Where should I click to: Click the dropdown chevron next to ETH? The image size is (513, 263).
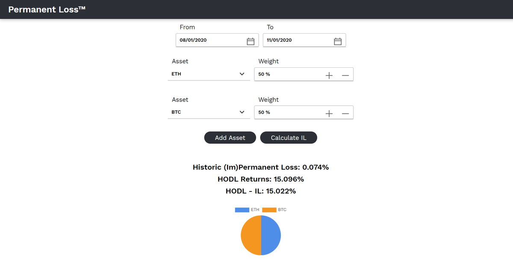pyautogui.click(x=242, y=73)
